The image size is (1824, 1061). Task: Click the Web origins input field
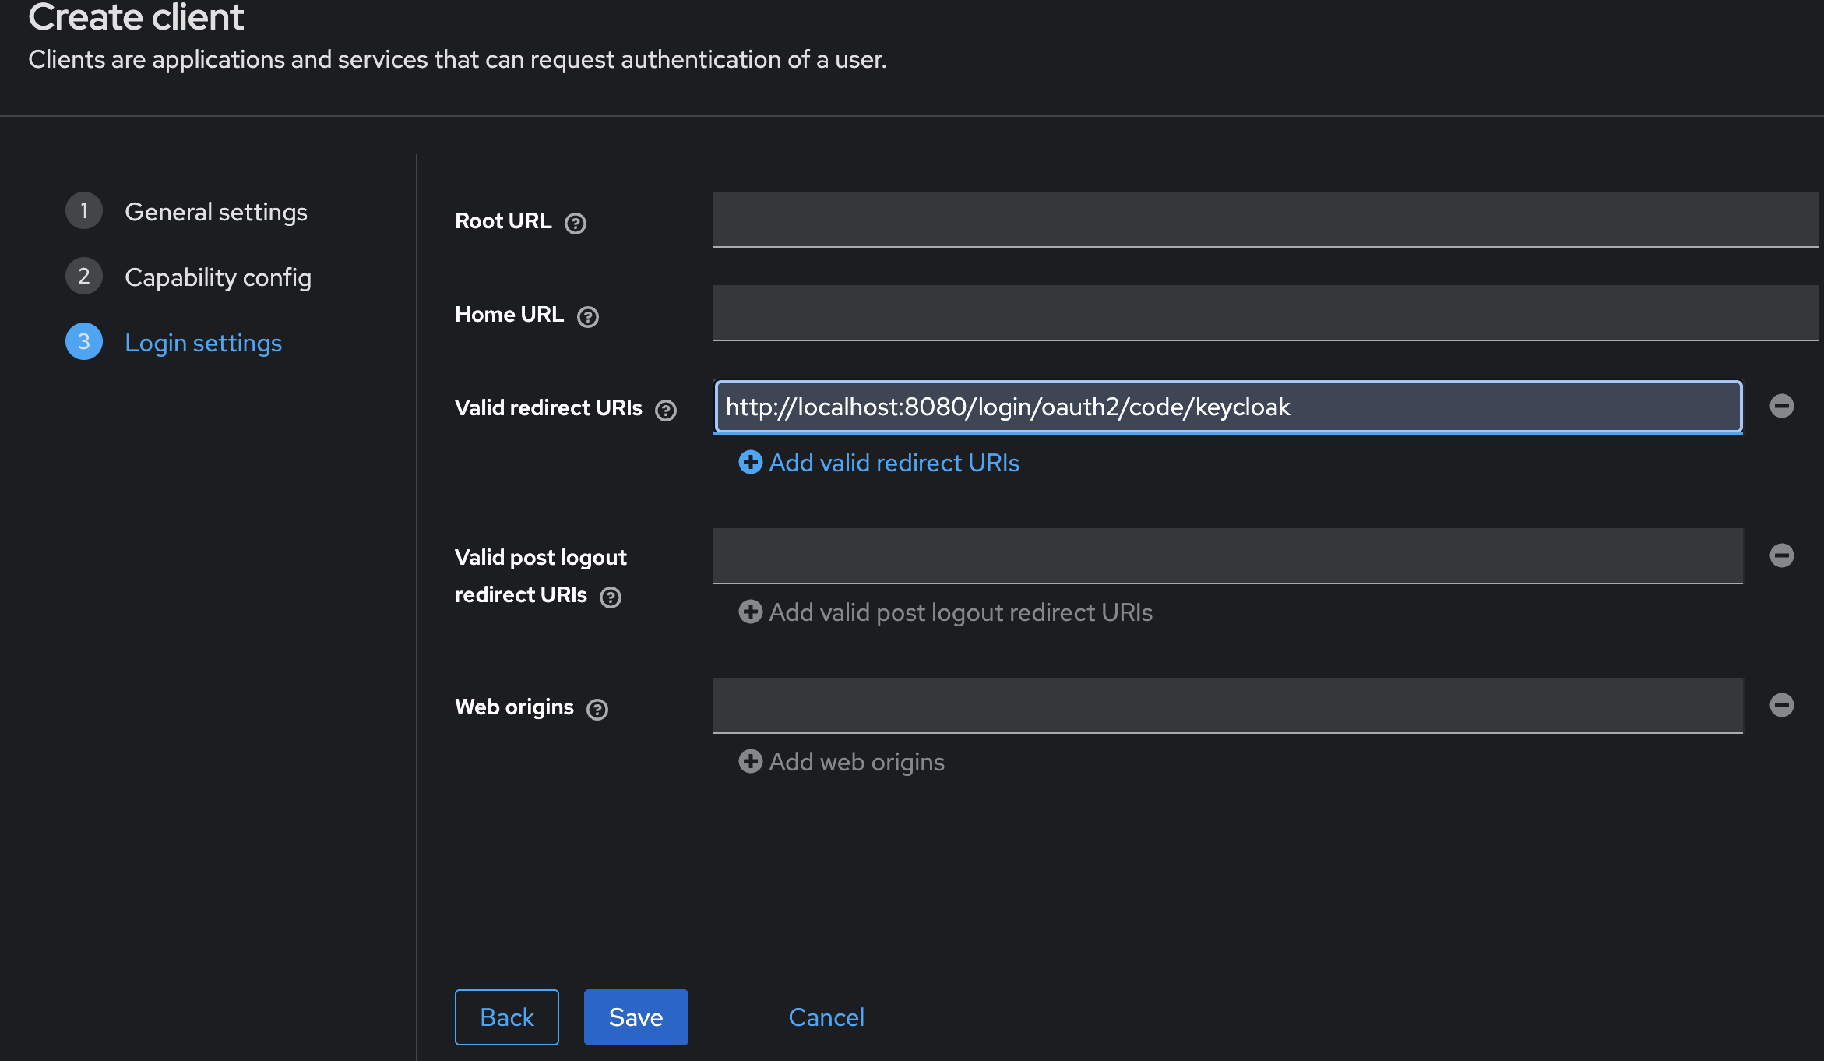click(1227, 706)
